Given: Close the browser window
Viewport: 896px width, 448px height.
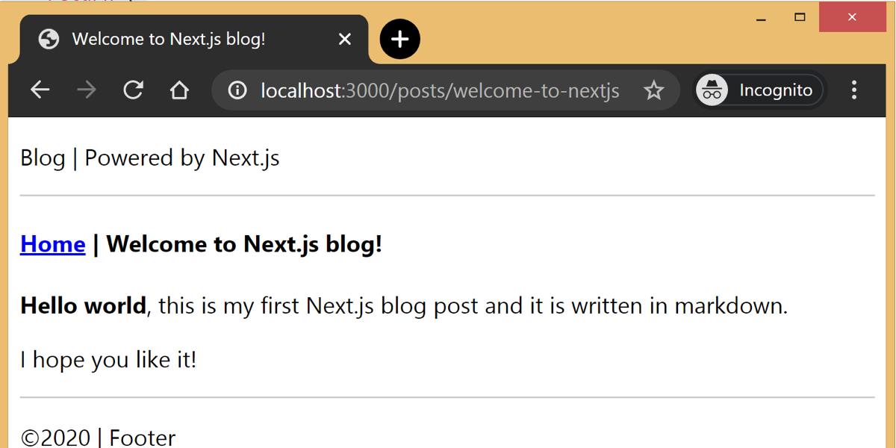Looking at the screenshot, I should 852,17.
